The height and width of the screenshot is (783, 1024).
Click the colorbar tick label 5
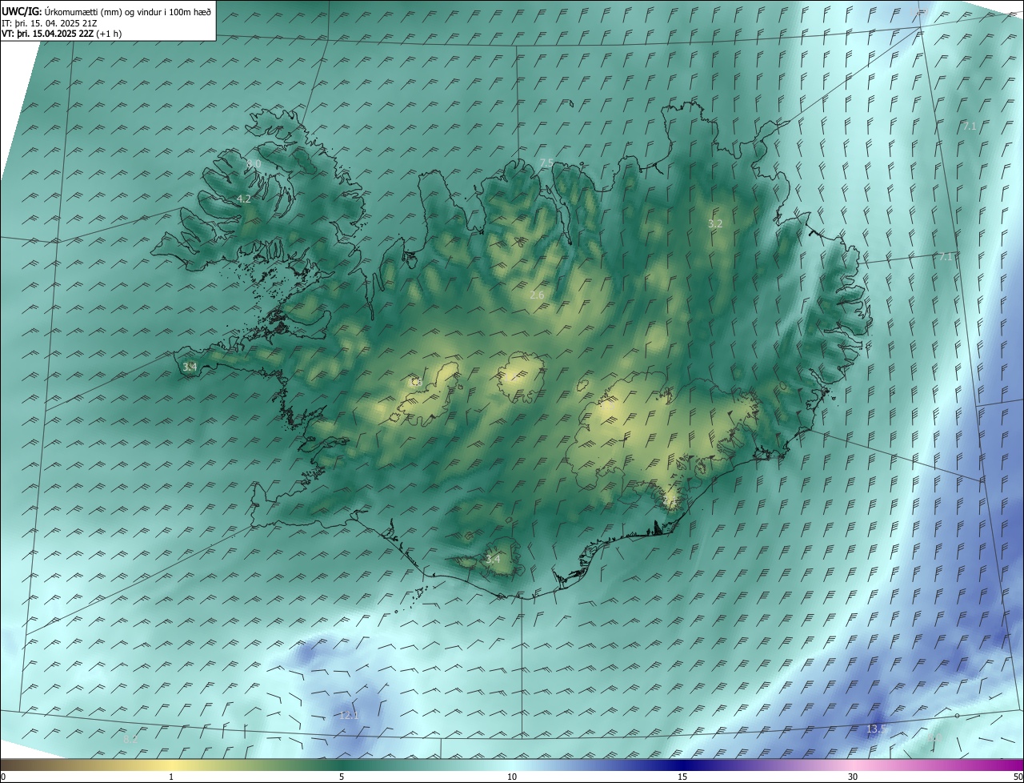(x=342, y=777)
